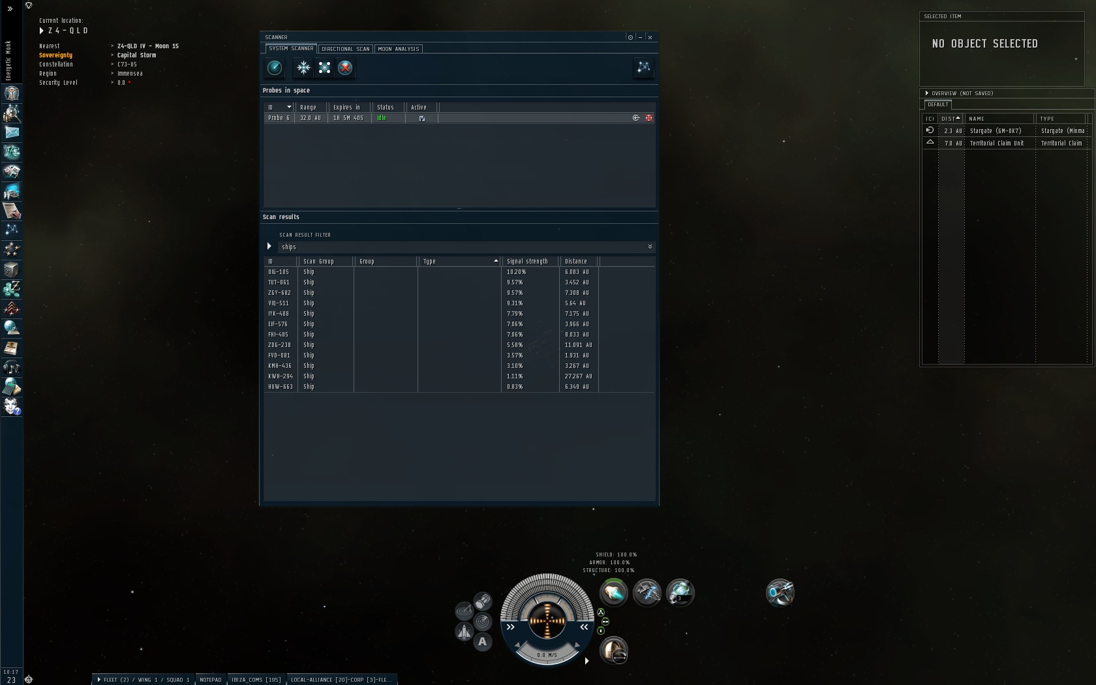Click the red X destroy probes icon
The width and height of the screenshot is (1096, 685).
click(x=345, y=68)
